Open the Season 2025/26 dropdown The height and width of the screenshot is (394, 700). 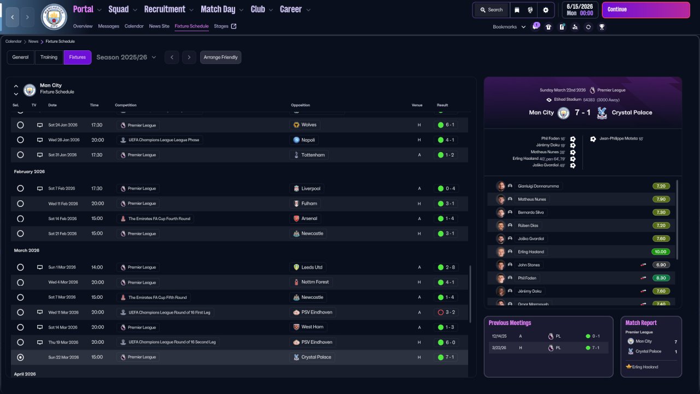(x=126, y=57)
